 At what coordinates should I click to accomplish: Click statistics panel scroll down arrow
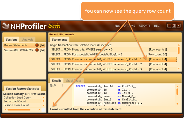click(x=44, y=105)
